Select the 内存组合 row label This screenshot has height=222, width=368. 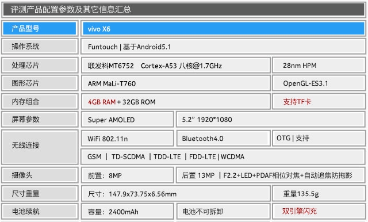tap(40, 101)
